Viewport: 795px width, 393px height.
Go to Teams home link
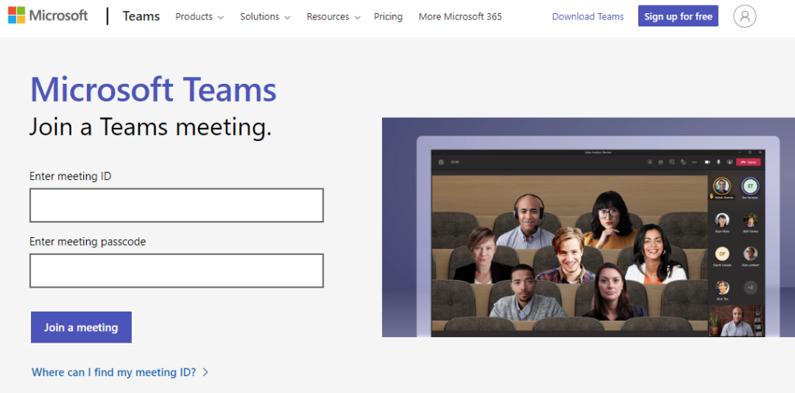pos(141,16)
